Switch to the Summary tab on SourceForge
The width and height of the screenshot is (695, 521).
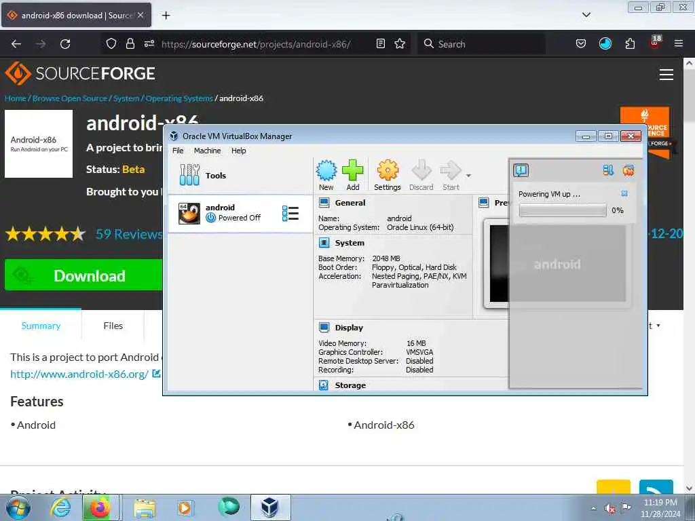pos(41,326)
